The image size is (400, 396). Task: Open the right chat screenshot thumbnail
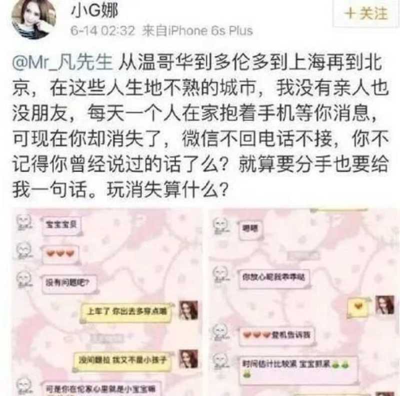(x=304, y=302)
